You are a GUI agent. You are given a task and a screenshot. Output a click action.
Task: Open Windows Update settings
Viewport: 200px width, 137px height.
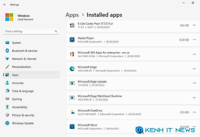pyautogui.click(x=32, y=123)
